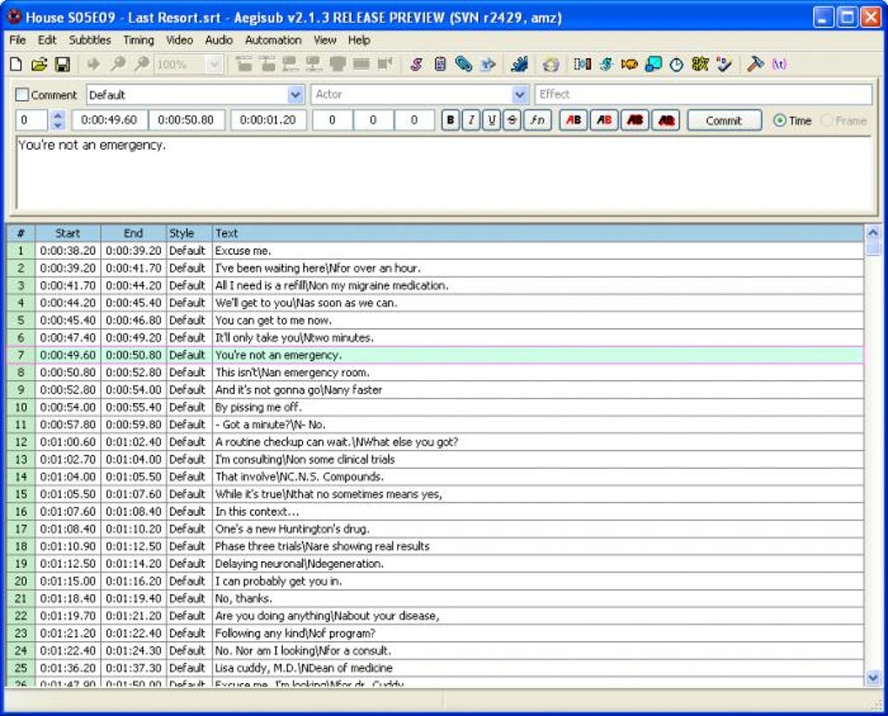Open script Properties icon

click(440, 64)
